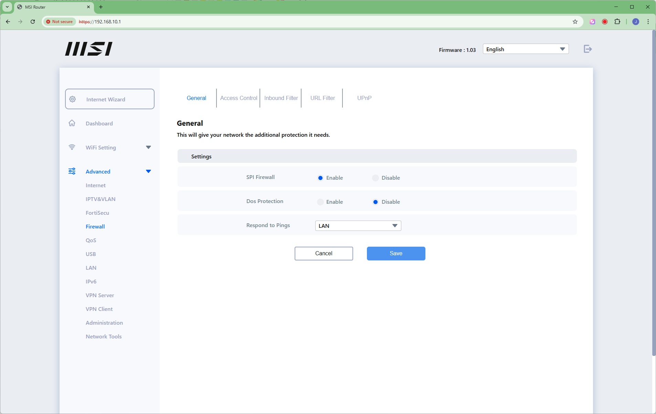Click the Internet Wizard gear icon
Viewport: 656px width, 414px height.
[73, 99]
